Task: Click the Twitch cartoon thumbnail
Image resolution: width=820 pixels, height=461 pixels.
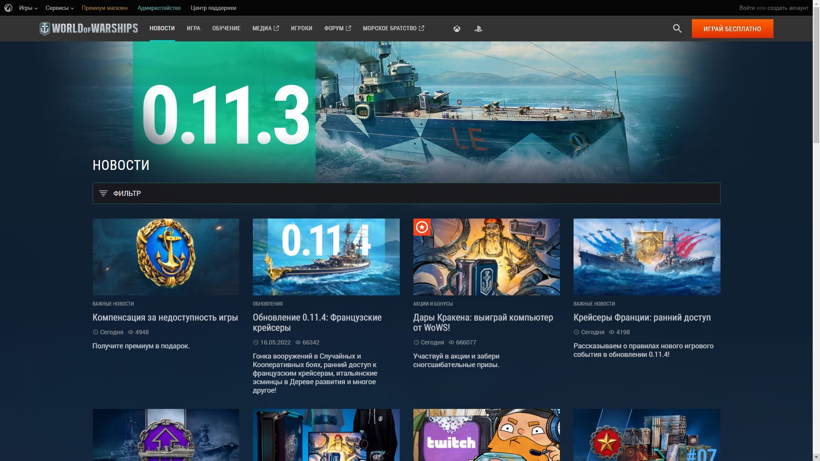Action: pos(486,435)
